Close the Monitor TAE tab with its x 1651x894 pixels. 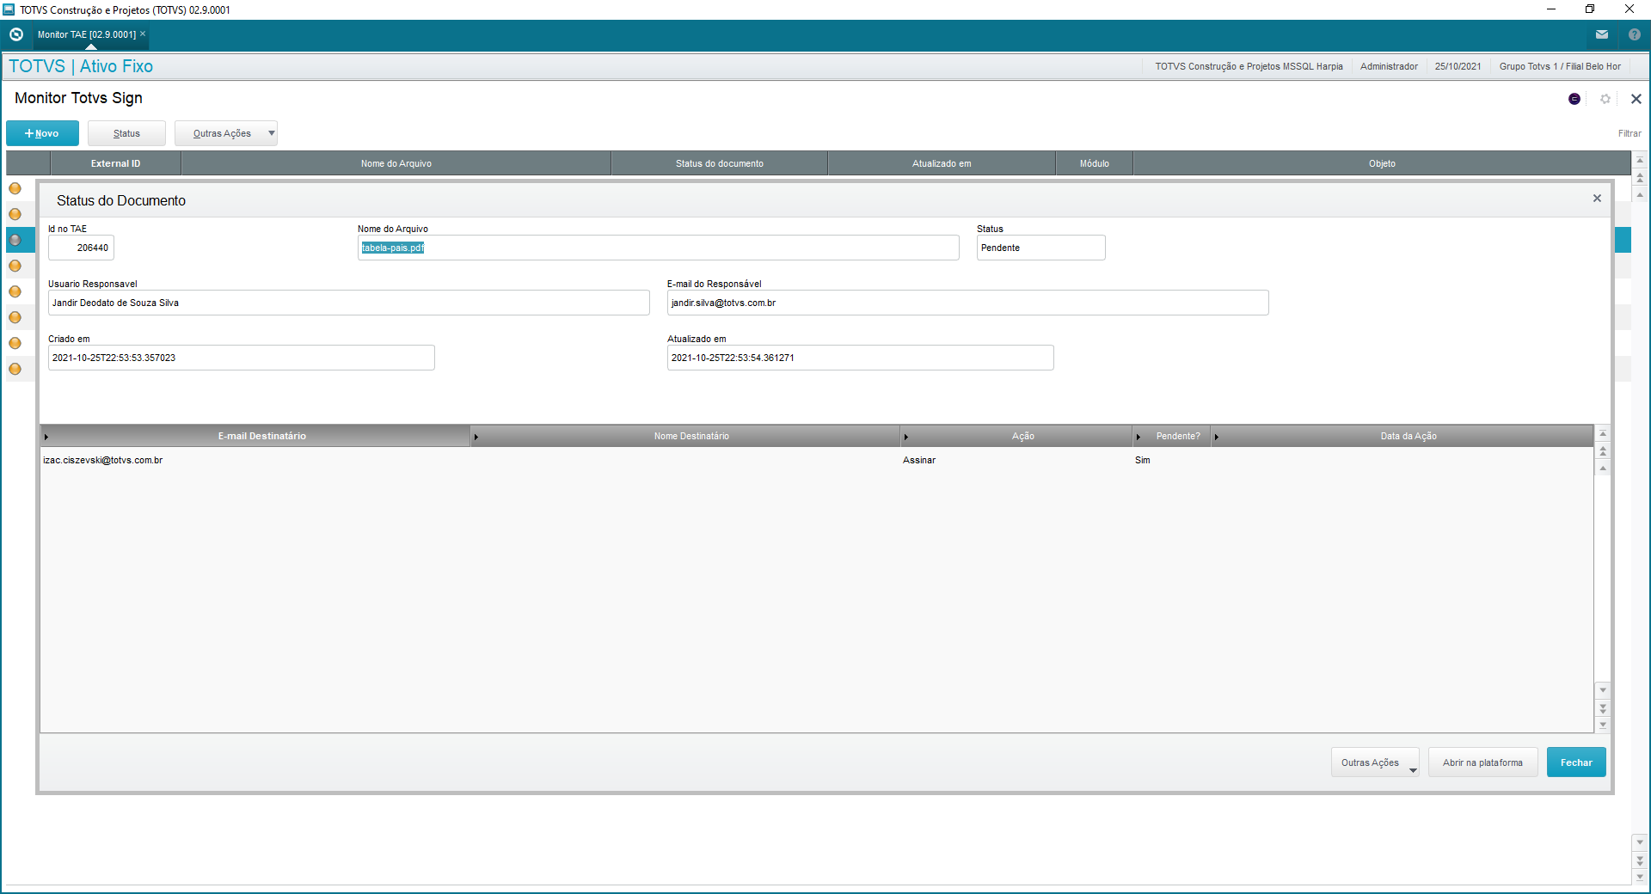tap(143, 34)
